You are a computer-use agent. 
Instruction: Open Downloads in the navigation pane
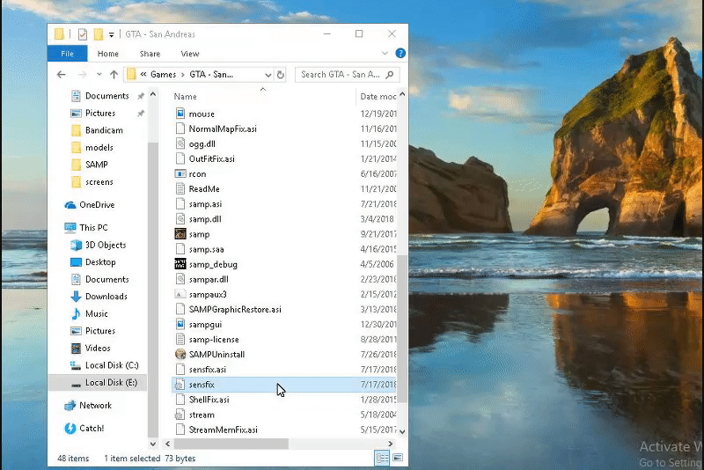pos(106,297)
